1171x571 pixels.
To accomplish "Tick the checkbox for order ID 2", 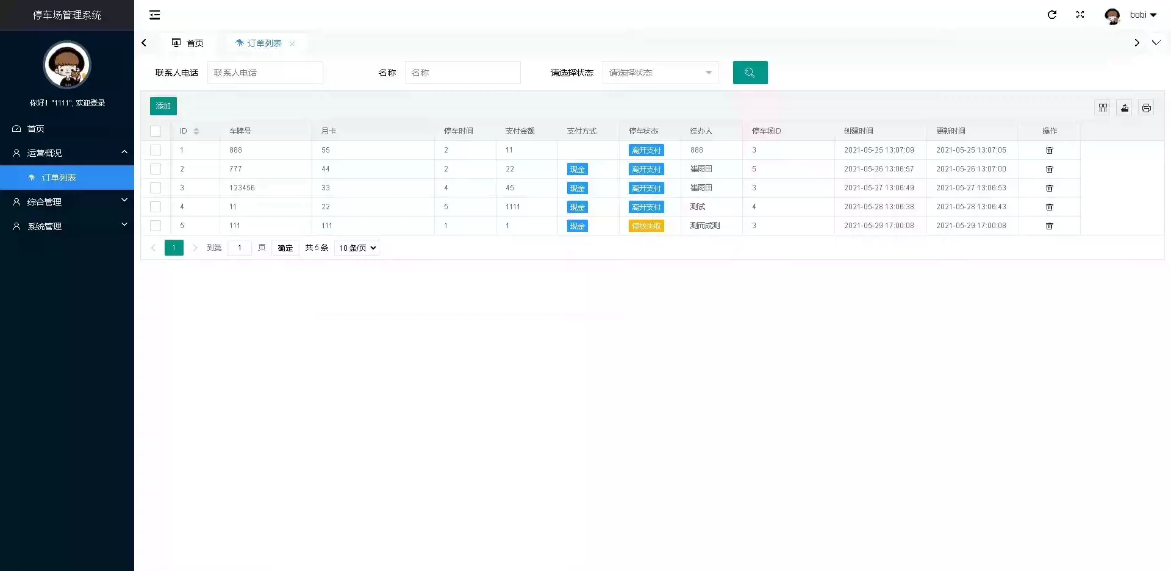I will tap(156, 169).
